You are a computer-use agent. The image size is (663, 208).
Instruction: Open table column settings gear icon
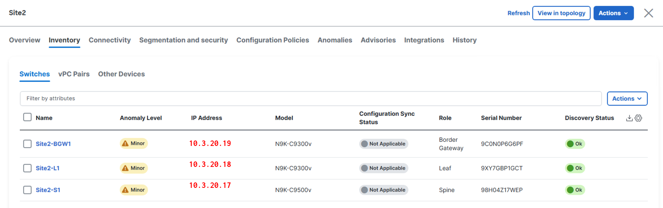point(638,118)
